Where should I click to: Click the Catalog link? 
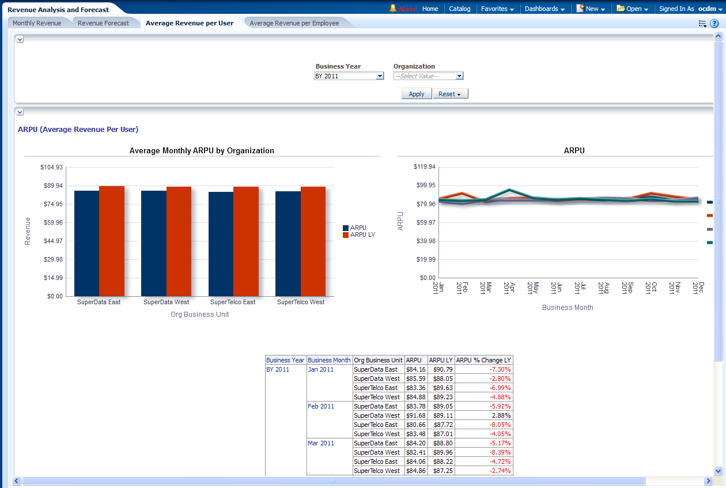[459, 9]
